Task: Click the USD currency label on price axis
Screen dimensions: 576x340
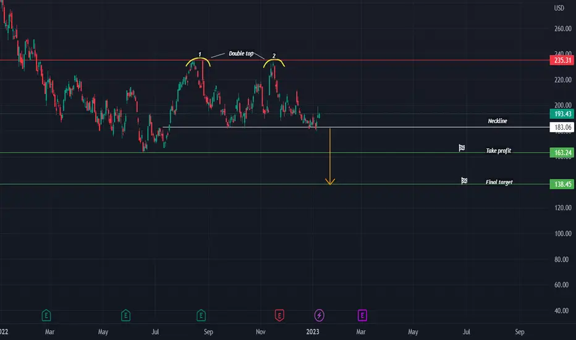Action: click(x=559, y=8)
